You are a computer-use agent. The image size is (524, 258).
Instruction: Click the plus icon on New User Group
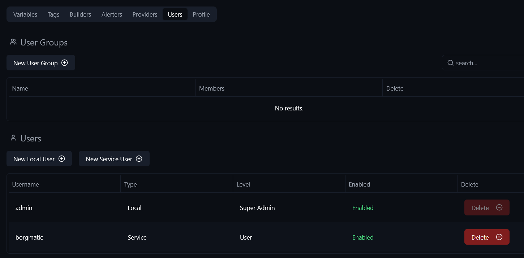(x=65, y=63)
